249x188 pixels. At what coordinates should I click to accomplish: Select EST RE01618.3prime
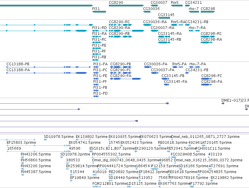coord(159,146)
